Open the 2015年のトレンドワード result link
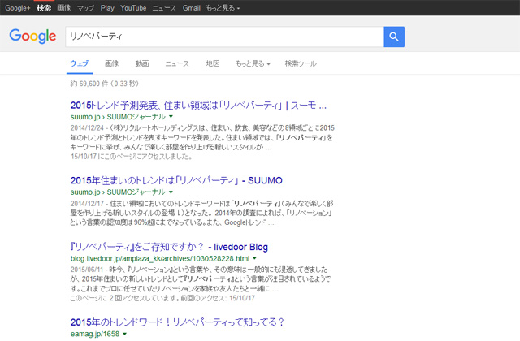The width and height of the screenshot is (520, 341). [177, 322]
